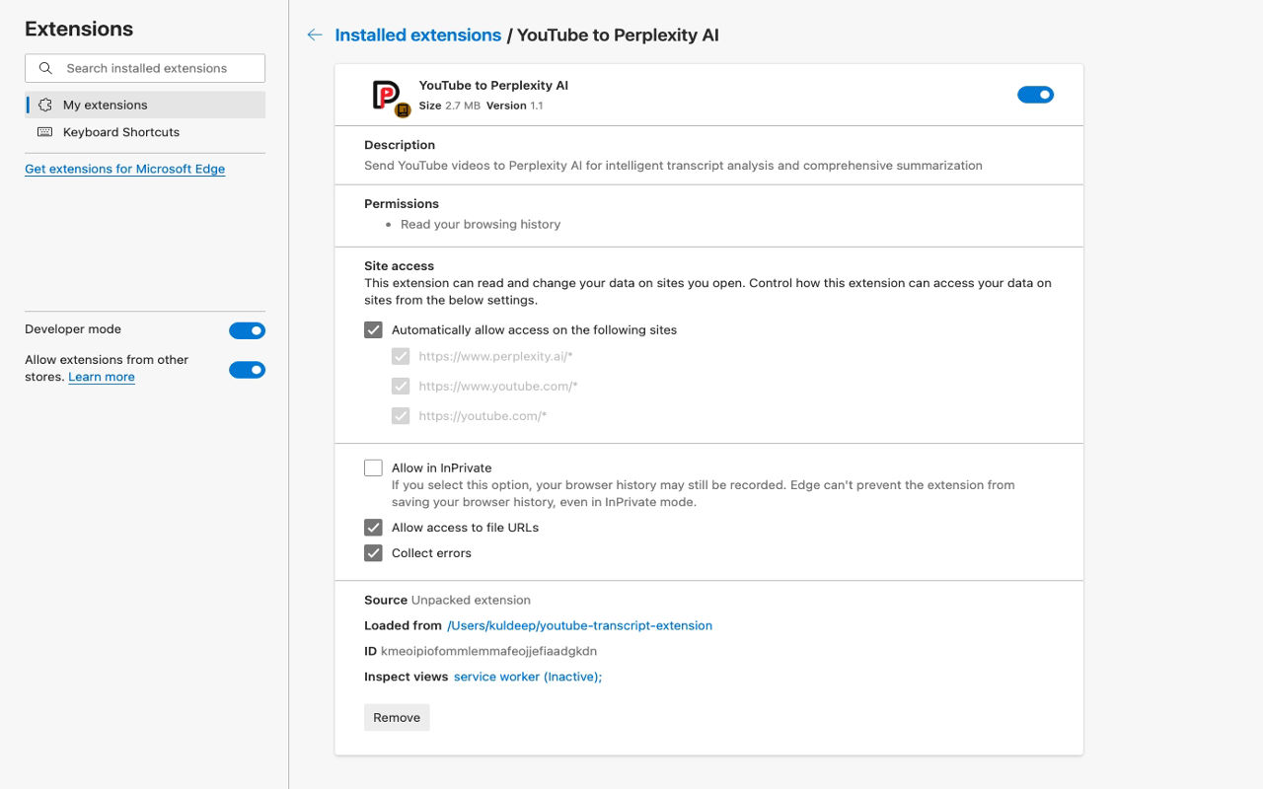The height and width of the screenshot is (789, 1263).
Task: Toggle the perplexity.ai site access checkbox
Action: pos(401,357)
